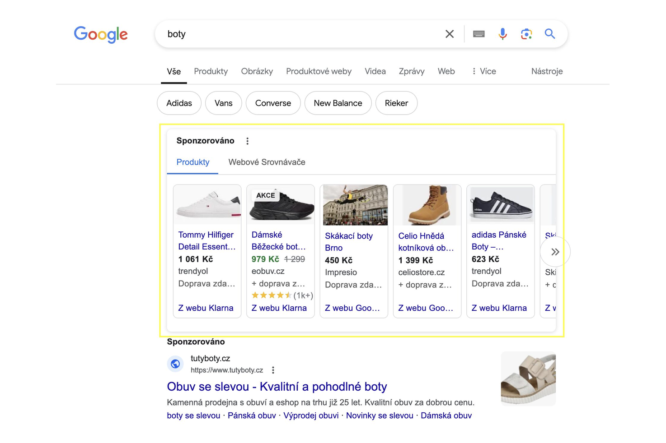The width and height of the screenshot is (666, 443).
Task: Open sponsored products three-dot menu
Action: point(247,141)
